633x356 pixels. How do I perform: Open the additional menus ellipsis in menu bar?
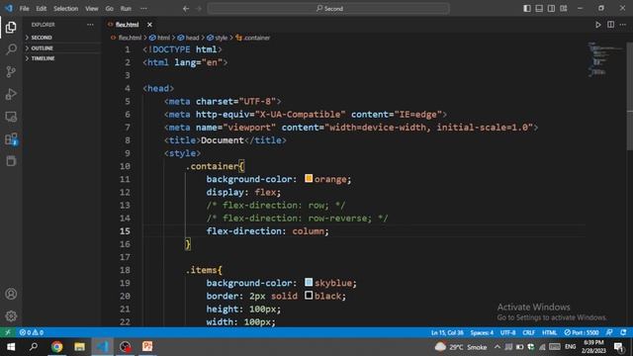[x=143, y=9]
